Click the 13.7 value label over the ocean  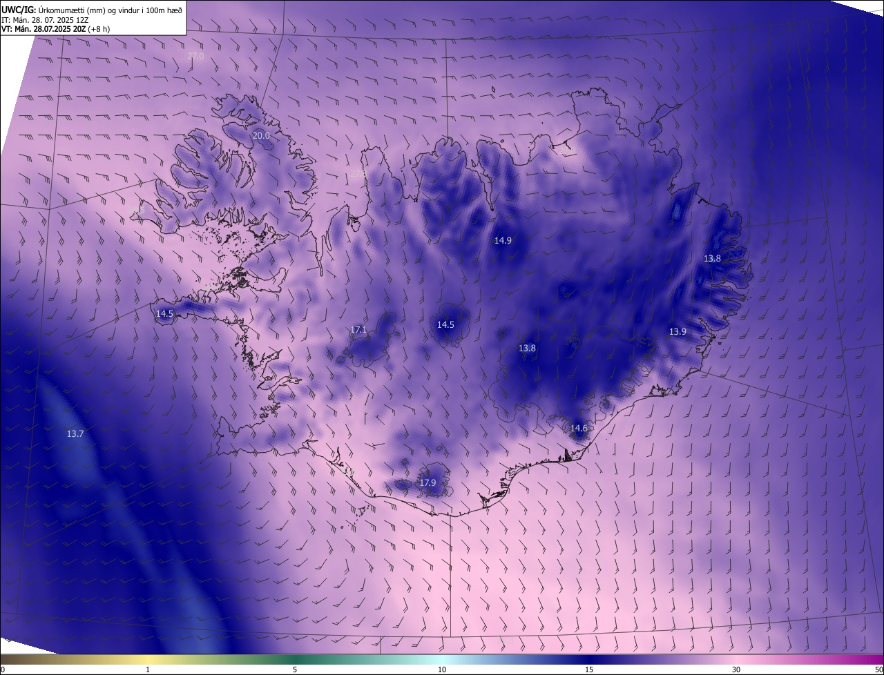tap(75, 434)
